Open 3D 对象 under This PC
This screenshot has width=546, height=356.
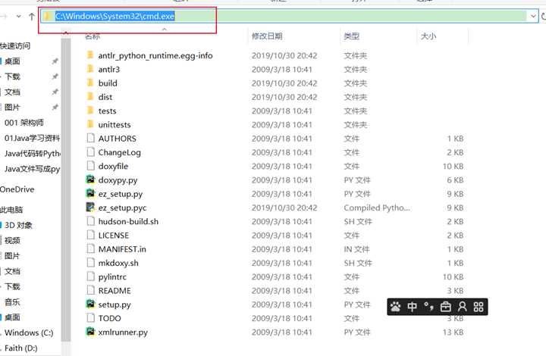[18, 225]
